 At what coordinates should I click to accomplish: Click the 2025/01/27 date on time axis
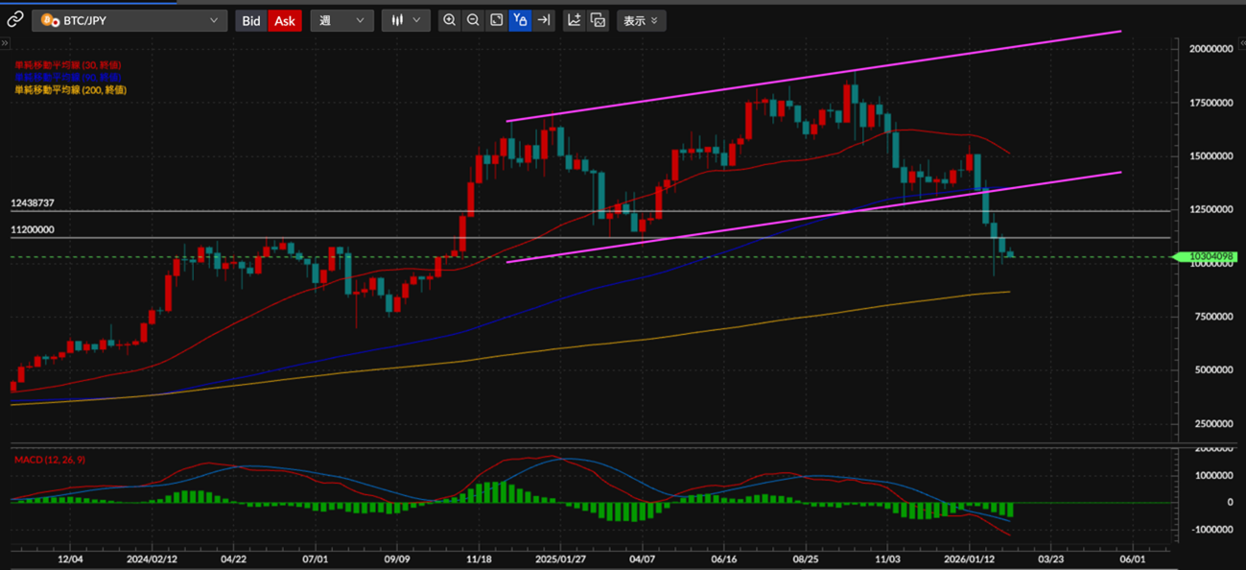pos(562,558)
